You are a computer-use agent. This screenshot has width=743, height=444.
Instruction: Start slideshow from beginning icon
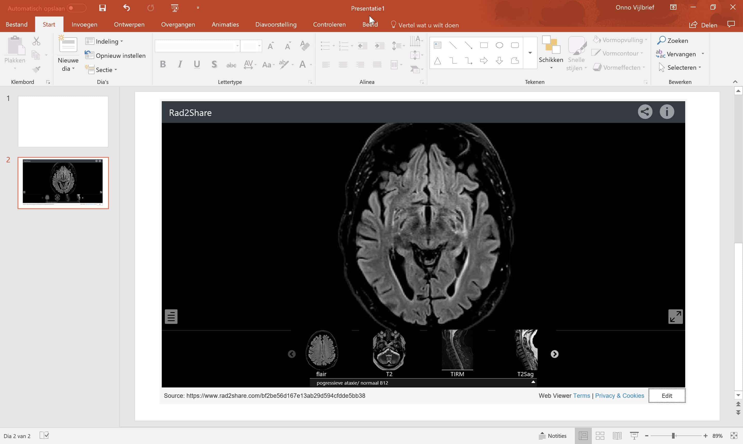tap(175, 8)
